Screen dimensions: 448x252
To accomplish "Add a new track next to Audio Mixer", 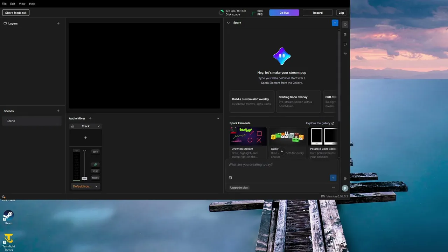I will pos(90,118).
